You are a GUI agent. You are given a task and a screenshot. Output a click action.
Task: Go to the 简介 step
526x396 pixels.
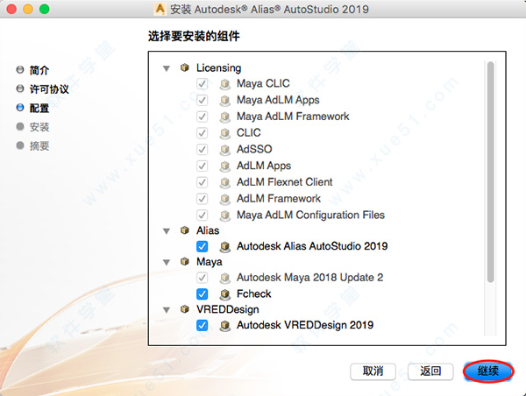click(x=39, y=70)
